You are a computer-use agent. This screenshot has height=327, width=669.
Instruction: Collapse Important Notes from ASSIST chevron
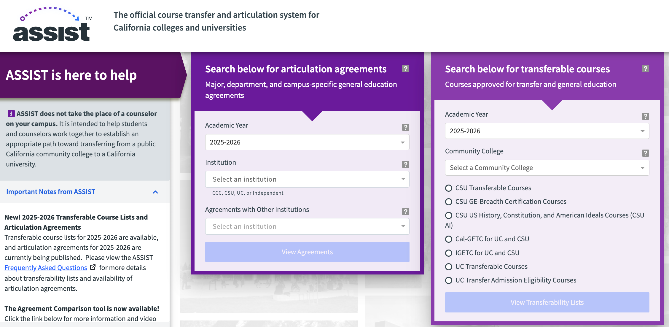[155, 192]
